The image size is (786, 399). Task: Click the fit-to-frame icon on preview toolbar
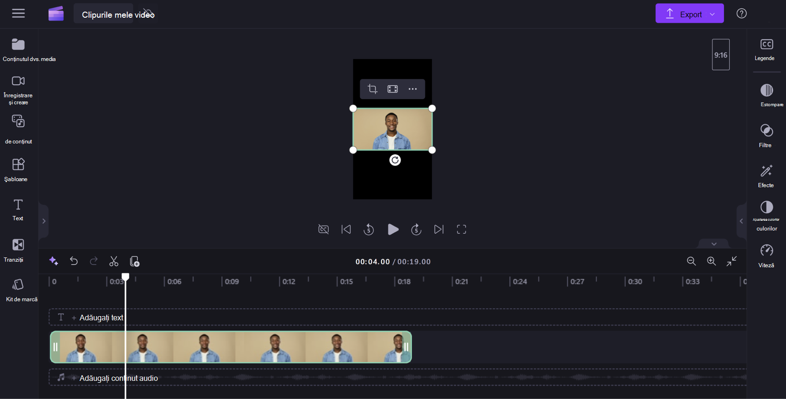click(x=393, y=89)
